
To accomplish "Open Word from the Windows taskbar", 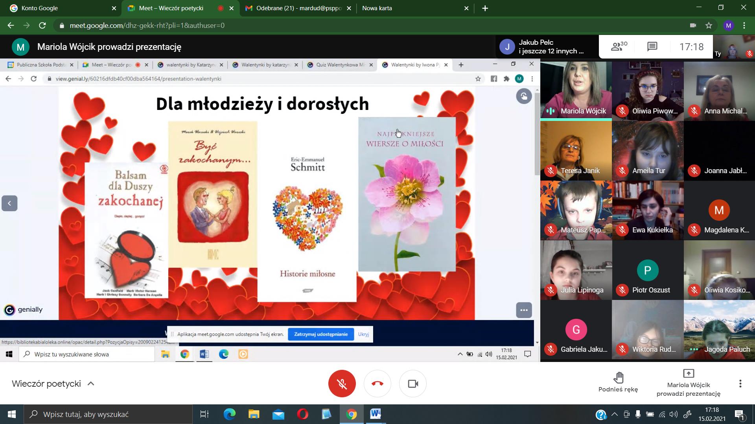I will pos(375,414).
